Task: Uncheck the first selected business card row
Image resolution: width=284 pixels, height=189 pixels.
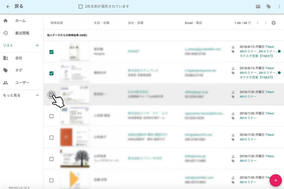Action: pyautogui.click(x=52, y=52)
